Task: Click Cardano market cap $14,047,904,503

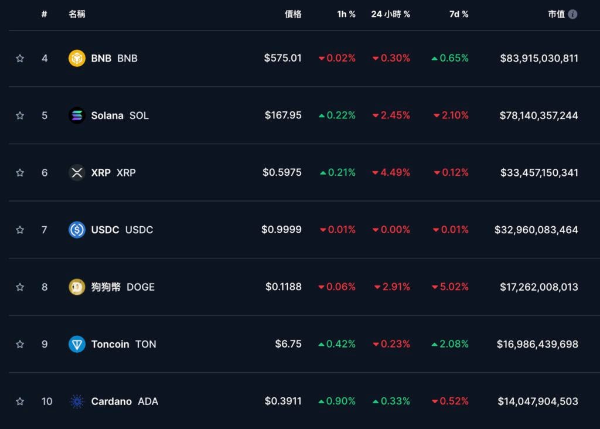Action: [x=538, y=401]
